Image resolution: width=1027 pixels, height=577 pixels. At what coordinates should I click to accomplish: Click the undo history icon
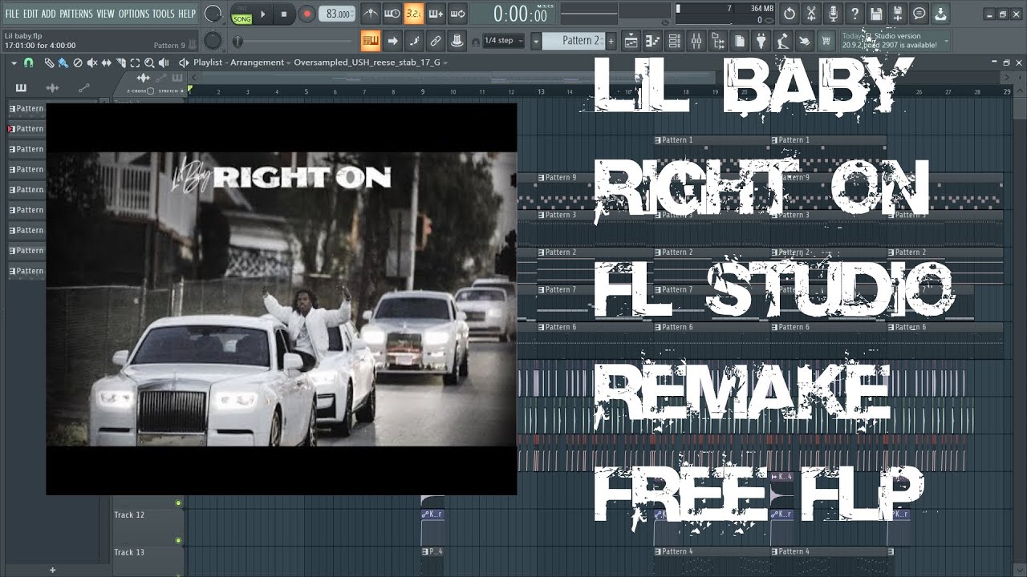(790, 14)
